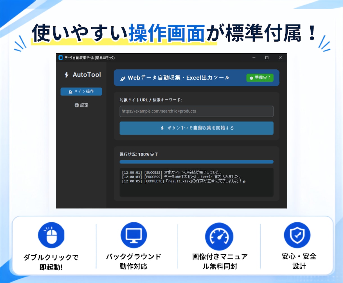Start collection with ボタン1つで自動収集を開始する
343x283 pixels.
tap(197, 128)
